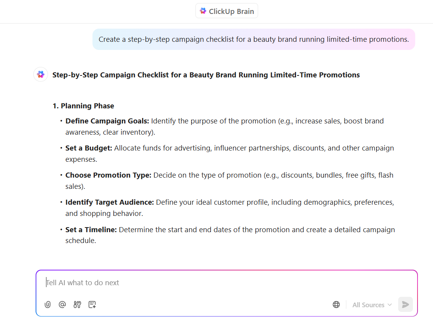This screenshot has width=433, height=320.
Task: Click the 'Choose Promotion Type' bullet label
Action: 108,175
